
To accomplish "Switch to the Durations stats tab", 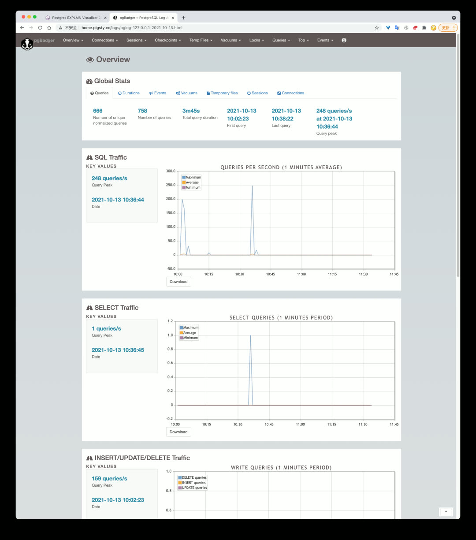I will [x=129, y=93].
